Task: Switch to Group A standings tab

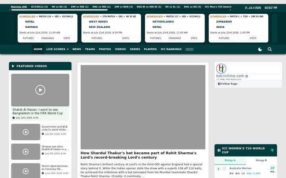Action: pos(230,160)
